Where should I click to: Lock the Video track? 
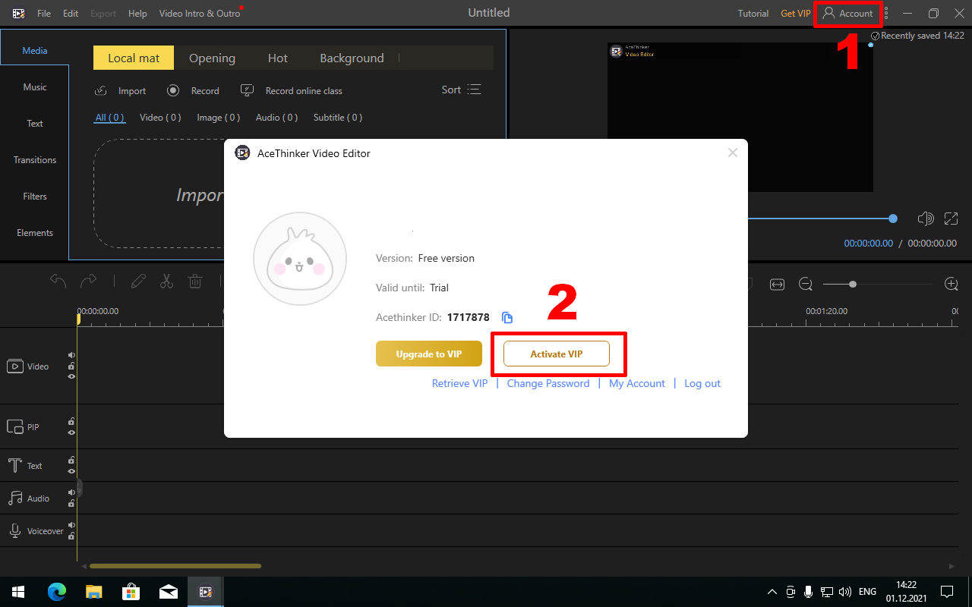tap(71, 366)
